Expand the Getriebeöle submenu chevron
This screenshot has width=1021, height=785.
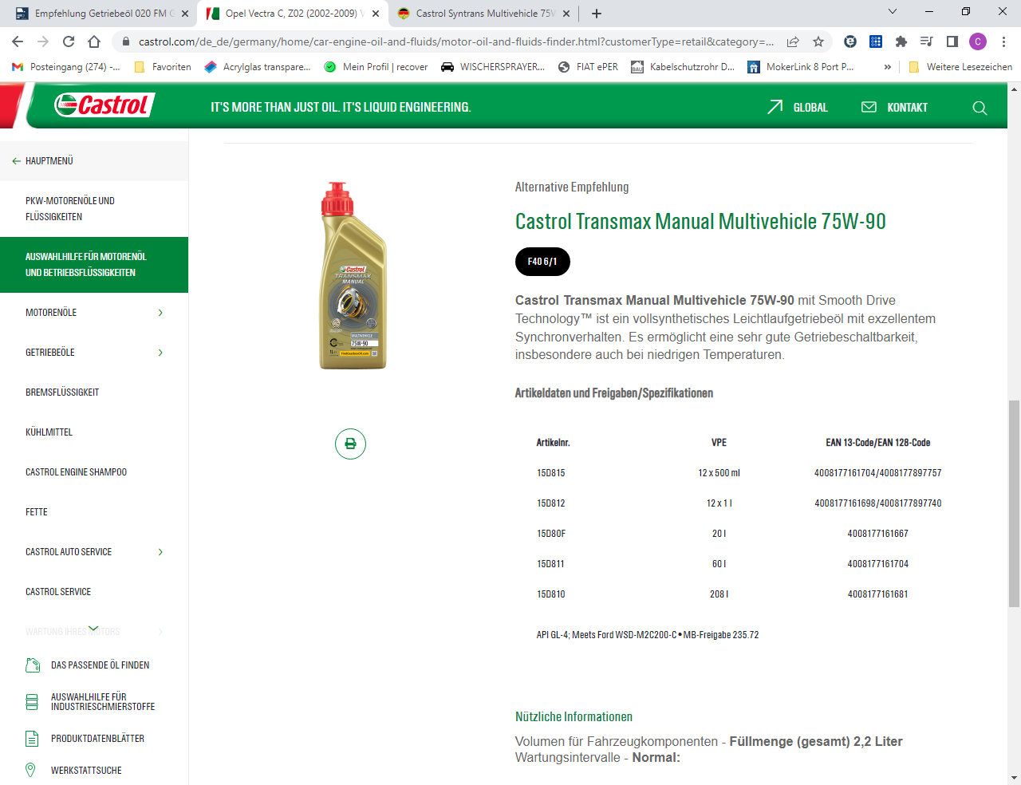[x=160, y=353]
